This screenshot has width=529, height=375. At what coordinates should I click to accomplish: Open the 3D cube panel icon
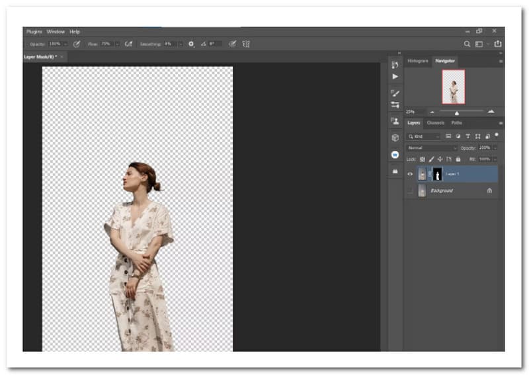click(395, 138)
